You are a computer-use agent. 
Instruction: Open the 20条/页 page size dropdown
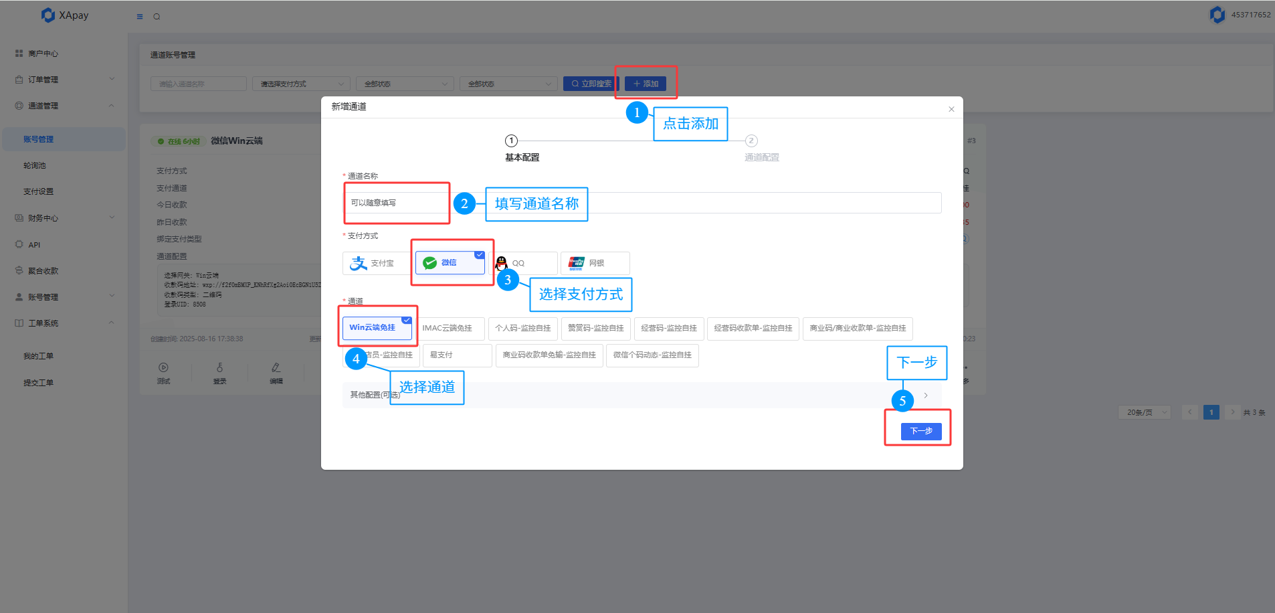[1144, 412]
